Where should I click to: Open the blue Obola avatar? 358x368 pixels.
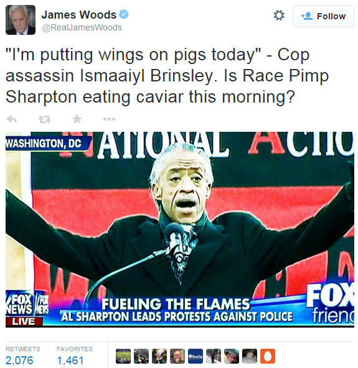click(195, 356)
